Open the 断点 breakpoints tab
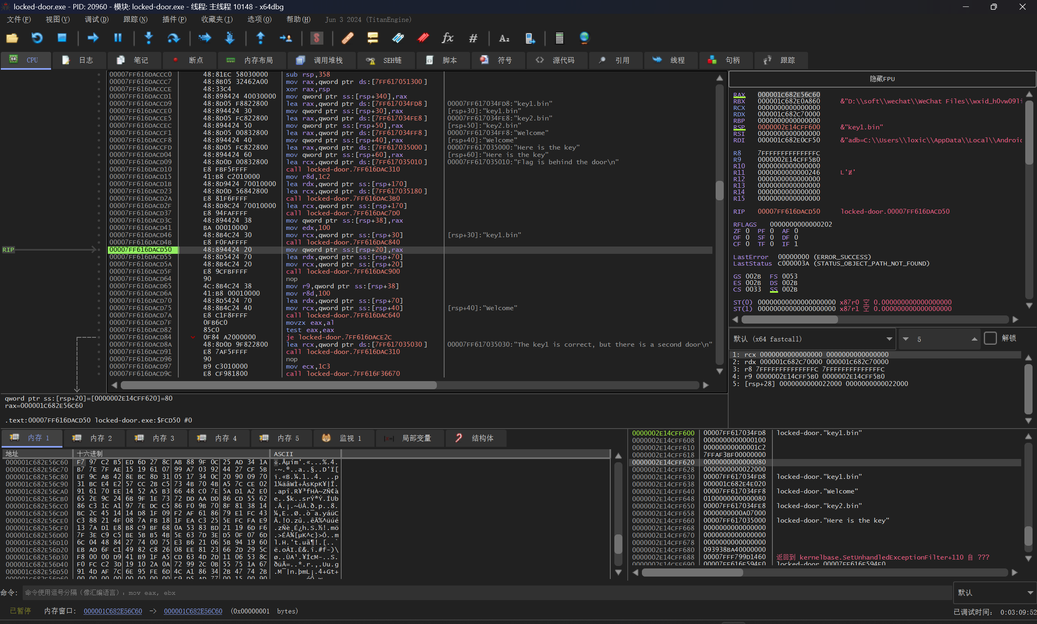This screenshot has height=624, width=1037. tap(189, 60)
